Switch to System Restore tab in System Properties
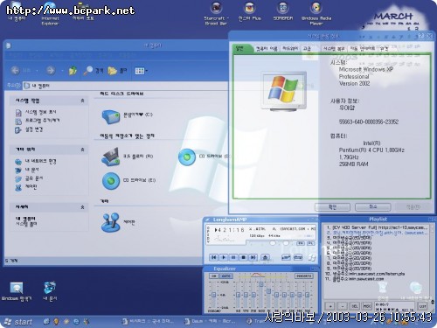The width and height of the screenshot is (437, 328). (334, 49)
